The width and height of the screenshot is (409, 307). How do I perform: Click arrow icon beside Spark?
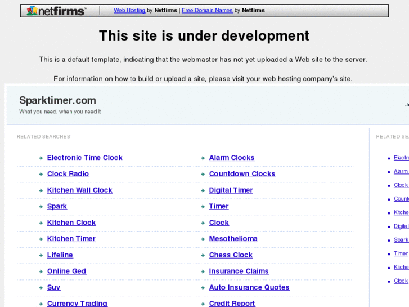click(x=41, y=207)
